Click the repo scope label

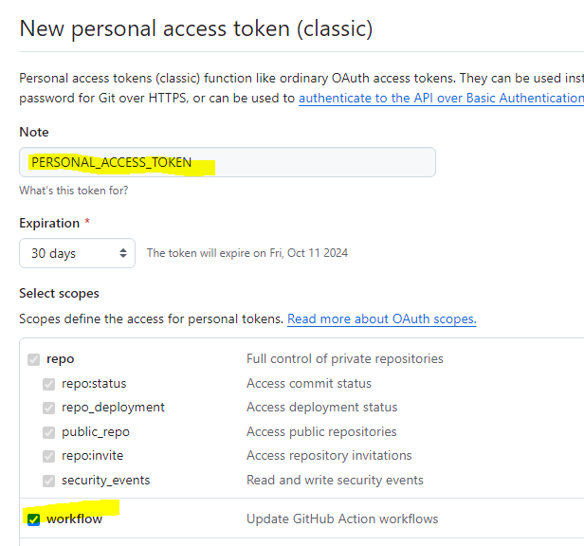point(61,359)
